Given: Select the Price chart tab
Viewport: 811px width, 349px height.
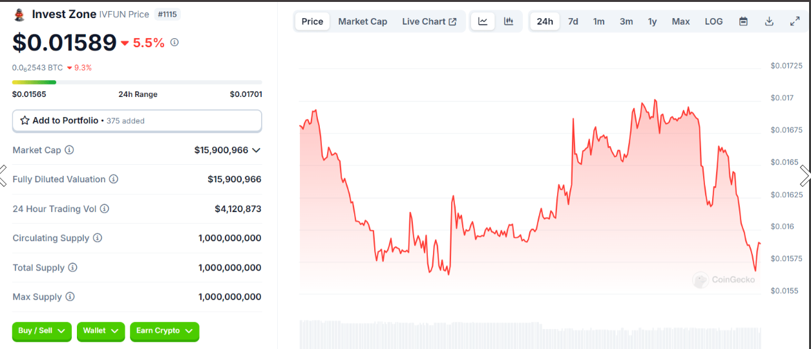Looking at the screenshot, I should [312, 21].
